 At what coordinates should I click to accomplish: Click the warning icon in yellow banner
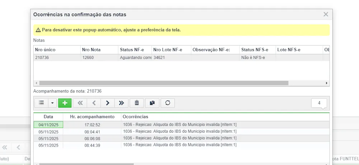tap(38, 30)
